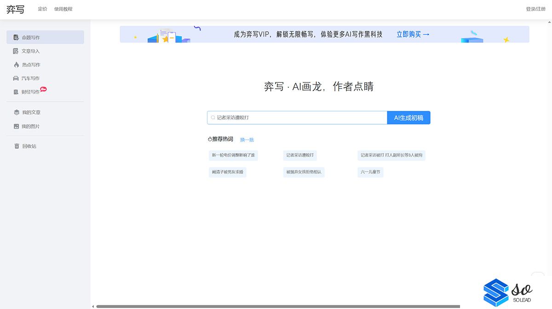Open the 命题写作 sidebar icon
The width and height of the screenshot is (552, 309).
(17, 38)
